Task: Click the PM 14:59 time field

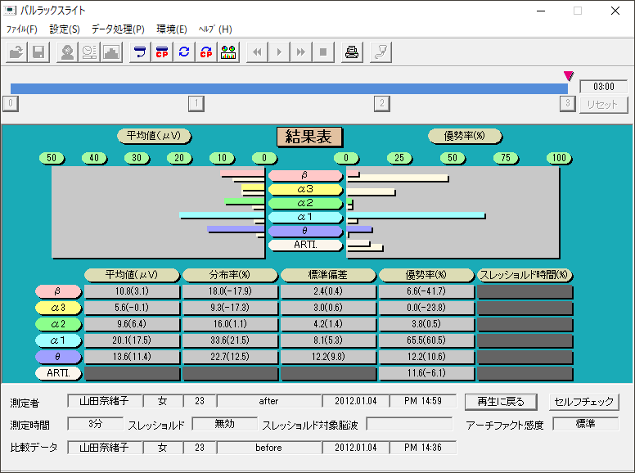Action: (423, 401)
